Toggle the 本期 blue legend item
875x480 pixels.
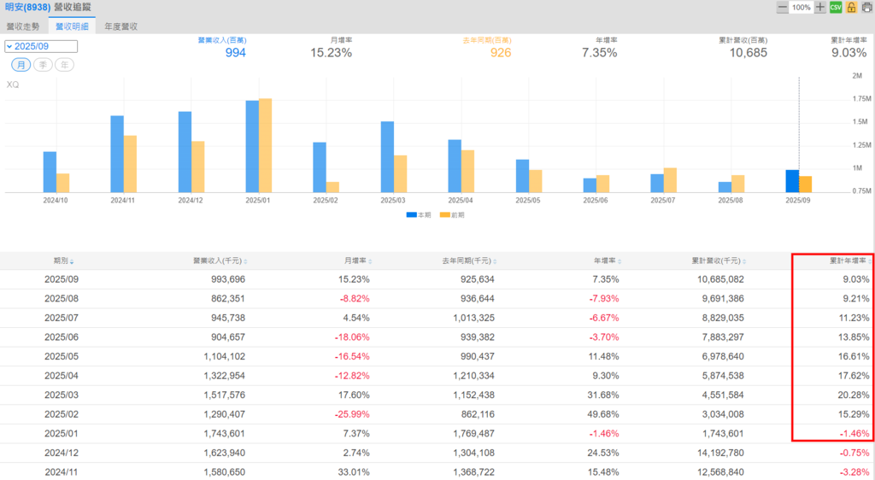pyautogui.click(x=419, y=214)
